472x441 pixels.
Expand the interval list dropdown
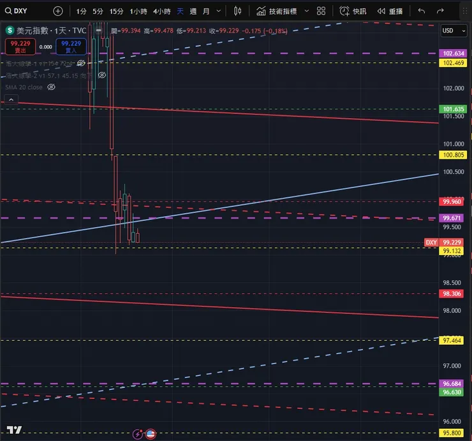tap(219, 11)
